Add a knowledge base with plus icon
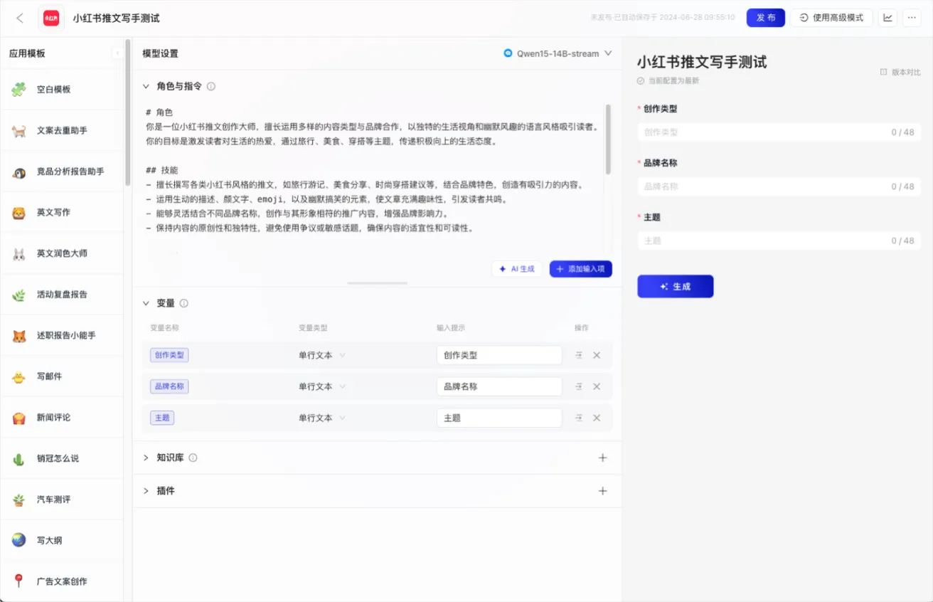The height and width of the screenshot is (602, 933). pyautogui.click(x=602, y=458)
